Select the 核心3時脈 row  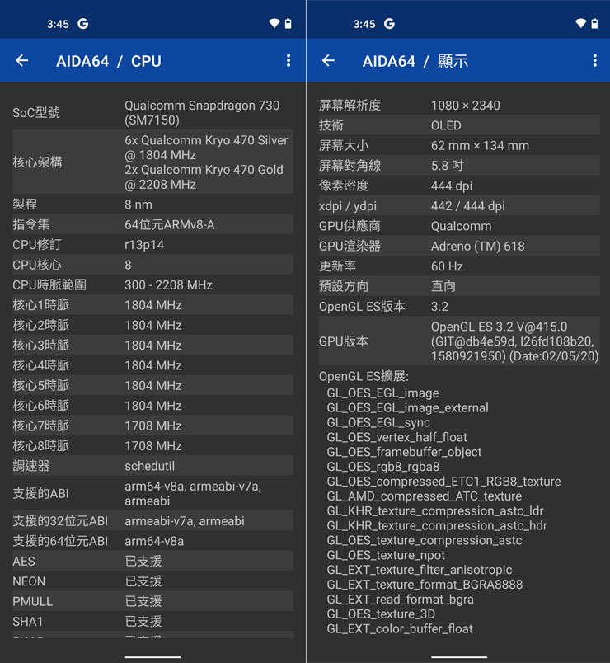[152, 345]
